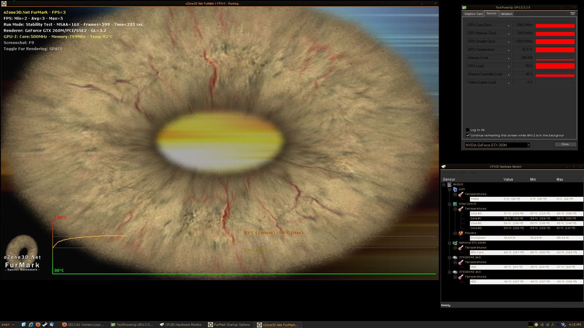Click the system tray clock 4:15 PM
The image size is (584, 328).
[575, 325]
